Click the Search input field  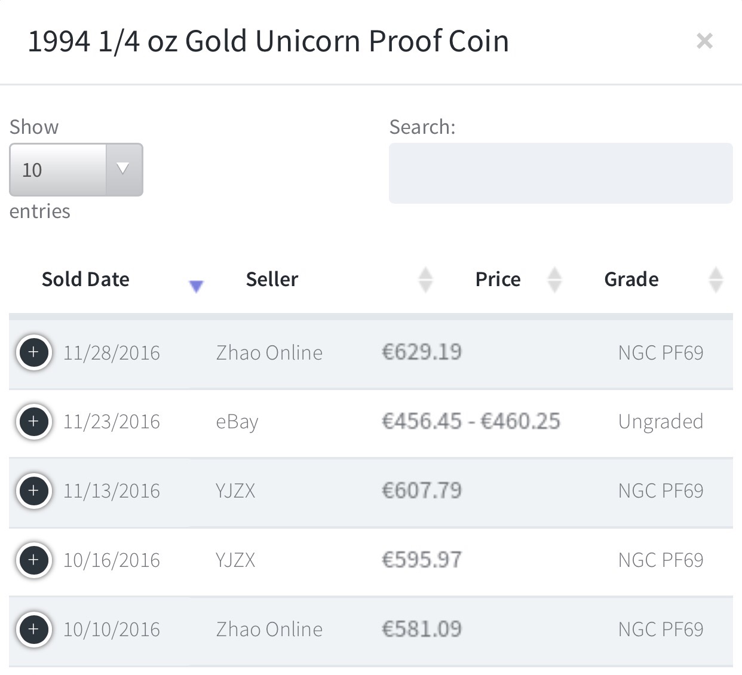pos(560,173)
